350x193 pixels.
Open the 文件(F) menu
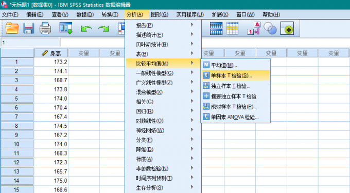click(x=10, y=14)
